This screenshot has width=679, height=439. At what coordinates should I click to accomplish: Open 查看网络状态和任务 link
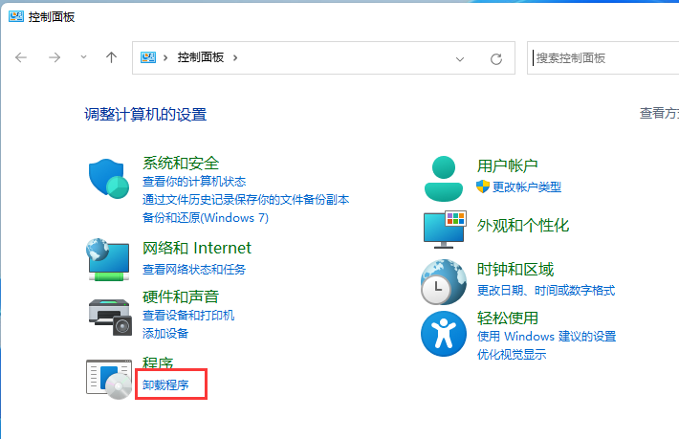(194, 270)
